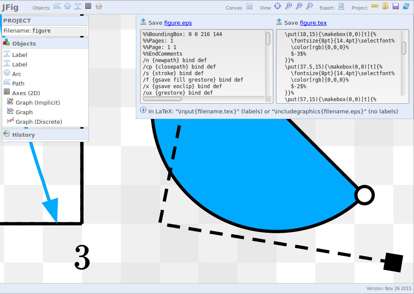Screen dimensions: 414x294
Task: Collapse the PROJECT panel header
Action: (x=17, y=20)
